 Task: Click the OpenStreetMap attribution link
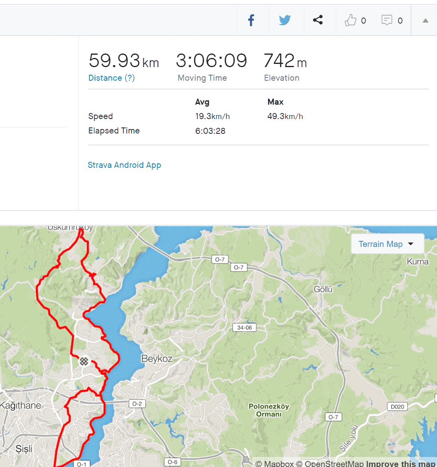coord(334,463)
